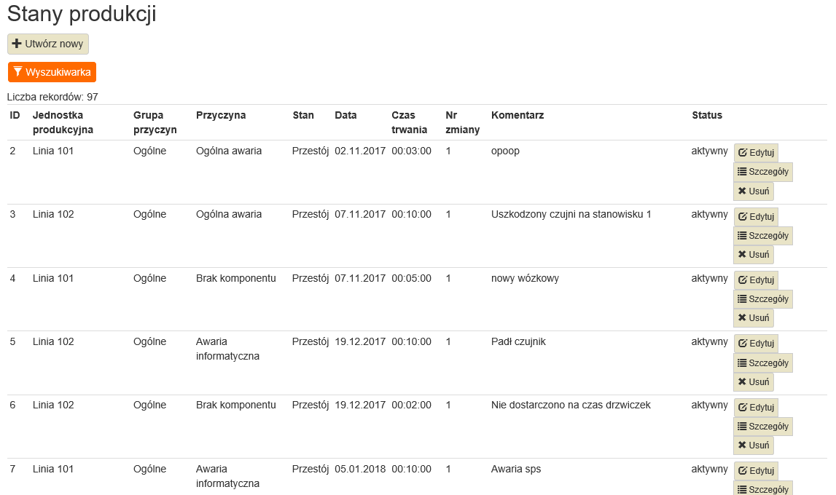Edit the record with ID 2
836x495 pixels.
756,154
